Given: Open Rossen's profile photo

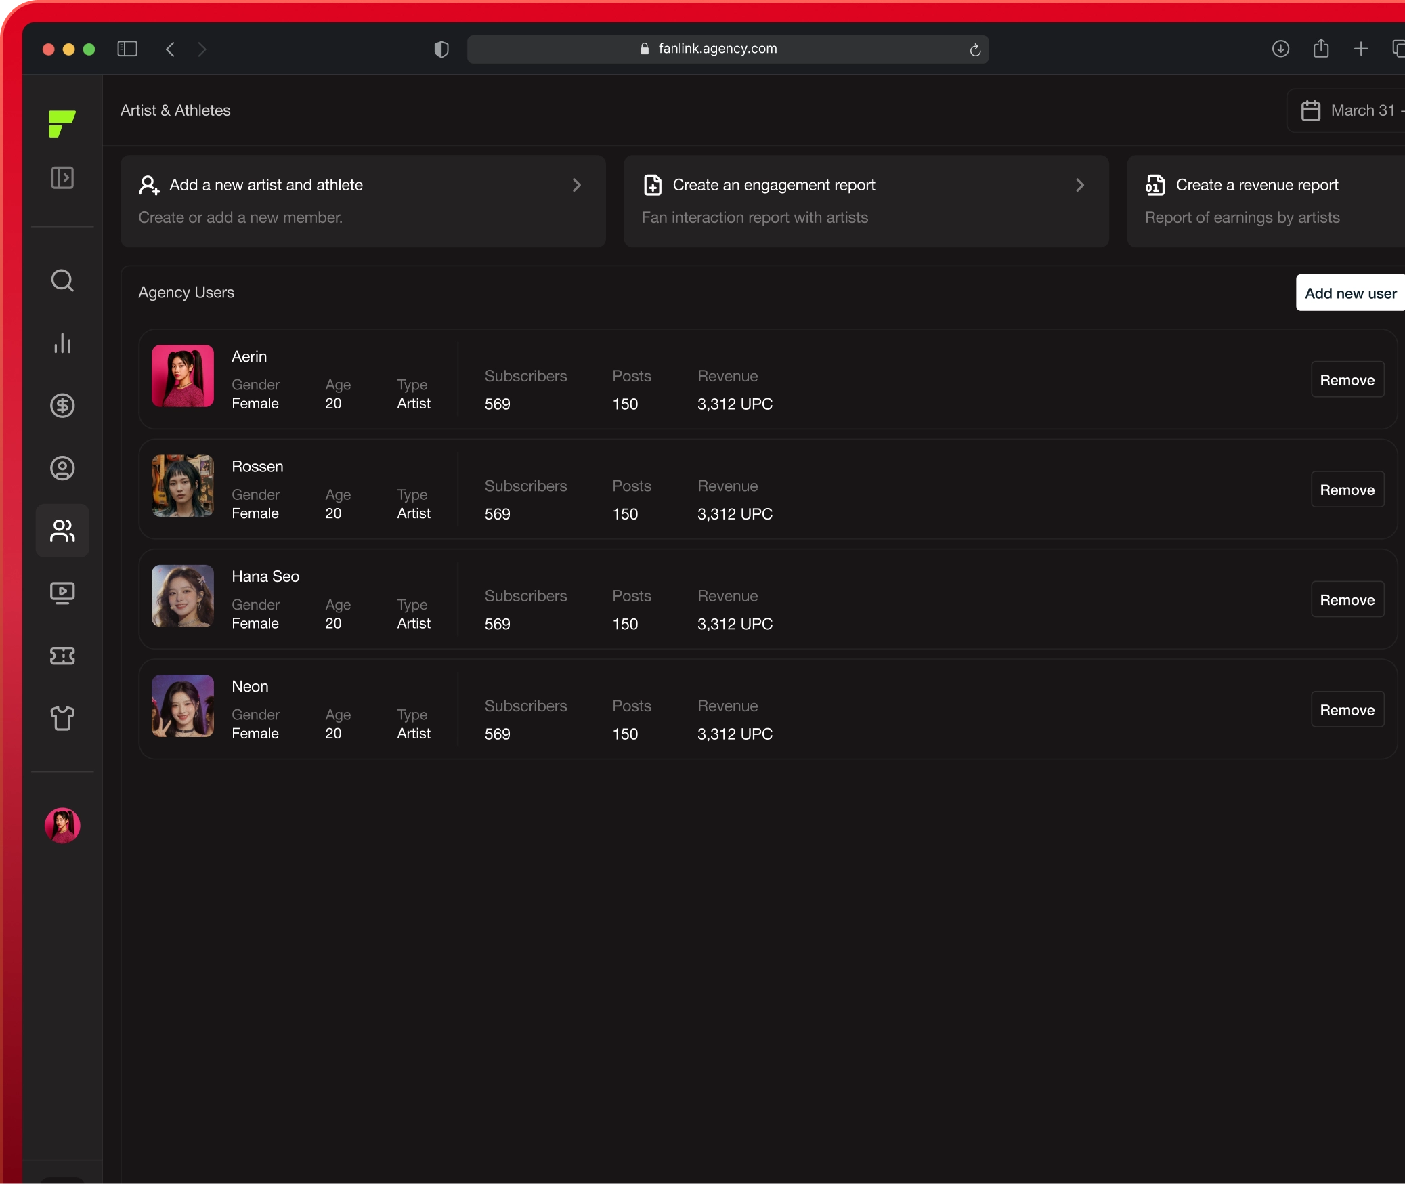Looking at the screenshot, I should coord(183,486).
